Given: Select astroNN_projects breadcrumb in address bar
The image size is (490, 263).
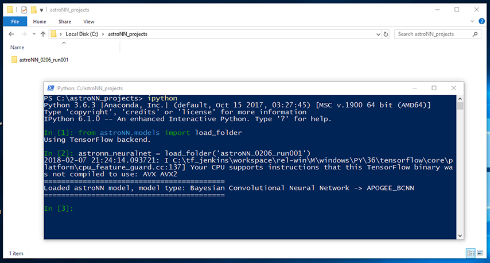Looking at the screenshot, I should point(127,34).
